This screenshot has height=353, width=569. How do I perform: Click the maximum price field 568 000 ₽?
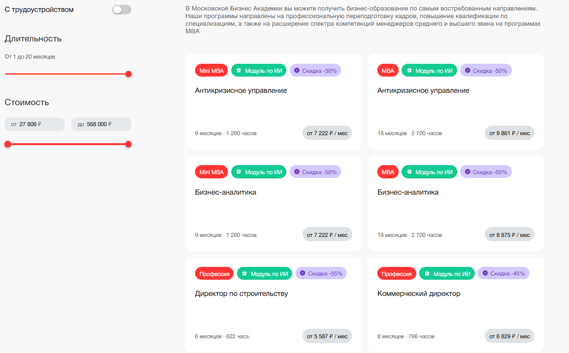101,124
